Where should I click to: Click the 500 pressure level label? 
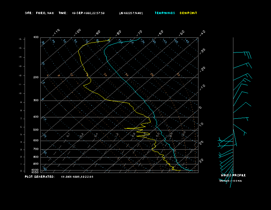point(36,130)
